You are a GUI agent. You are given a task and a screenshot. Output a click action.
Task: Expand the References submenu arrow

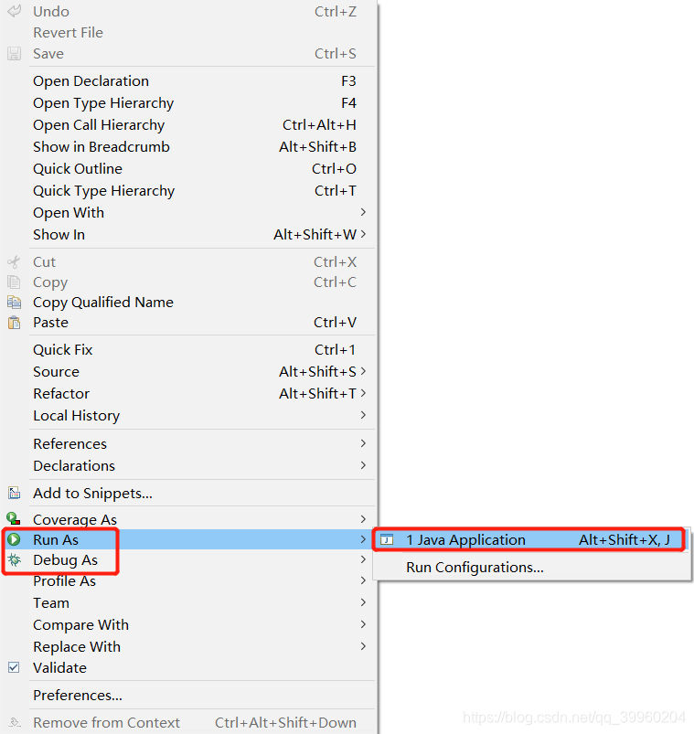363,442
